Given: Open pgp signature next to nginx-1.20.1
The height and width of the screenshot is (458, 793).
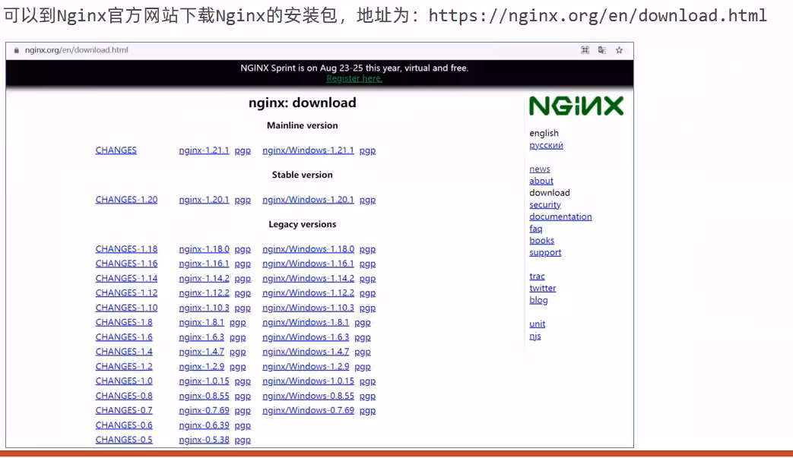Looking at the screenshot, I should (x=243, y=200).
